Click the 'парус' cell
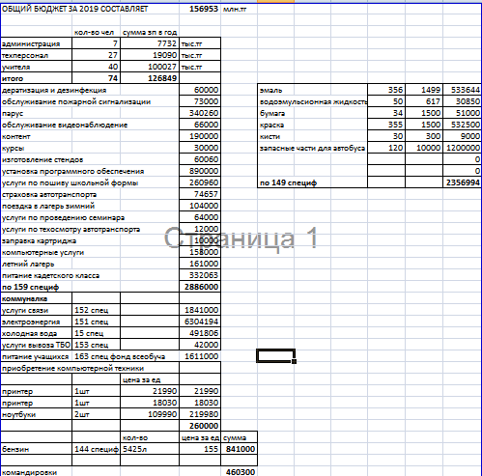Image resolution: width=482 pixels, height=476 pixels. [37, 113]
